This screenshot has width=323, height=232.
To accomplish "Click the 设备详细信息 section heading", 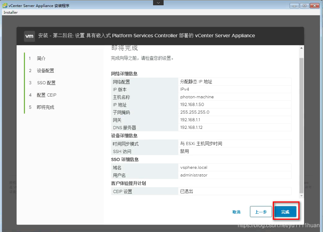I will 124,136.
